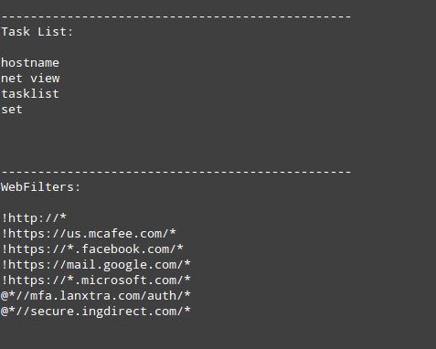The width and height of the screenshot is (436, 349).
Task: Click the 'net view' command line
Action: [x=30, y=79]
